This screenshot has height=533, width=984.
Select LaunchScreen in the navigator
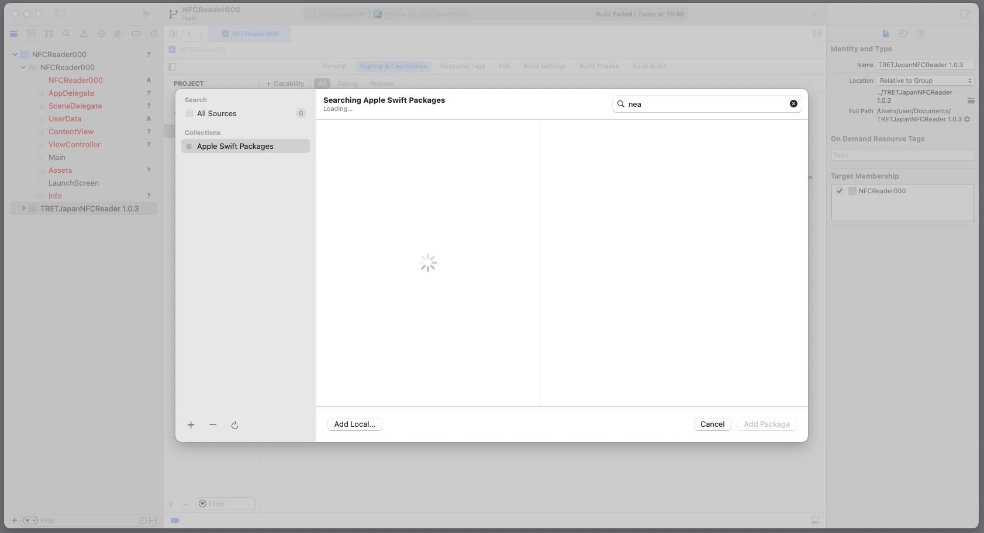coord(74,183)
